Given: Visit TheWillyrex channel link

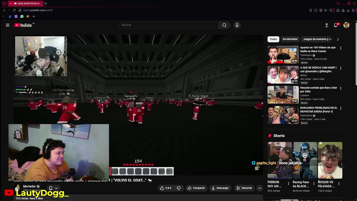Looking at the screenshot, I should click(306, 55).
